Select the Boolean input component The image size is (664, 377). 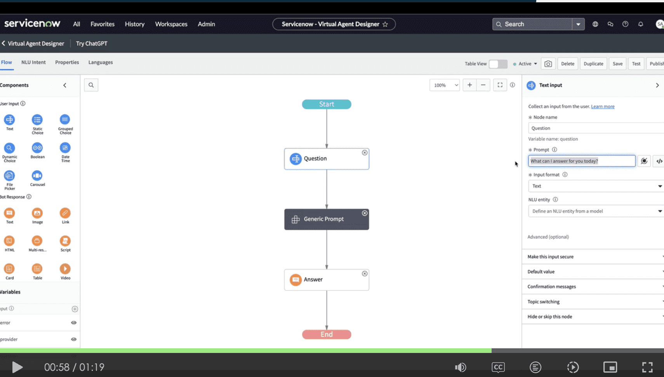tap(37, 148)
